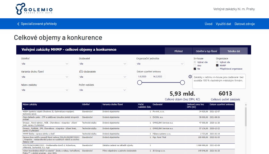Click the sort arrow under Název zakázky header
269x154 pixels.
point(23,109)
